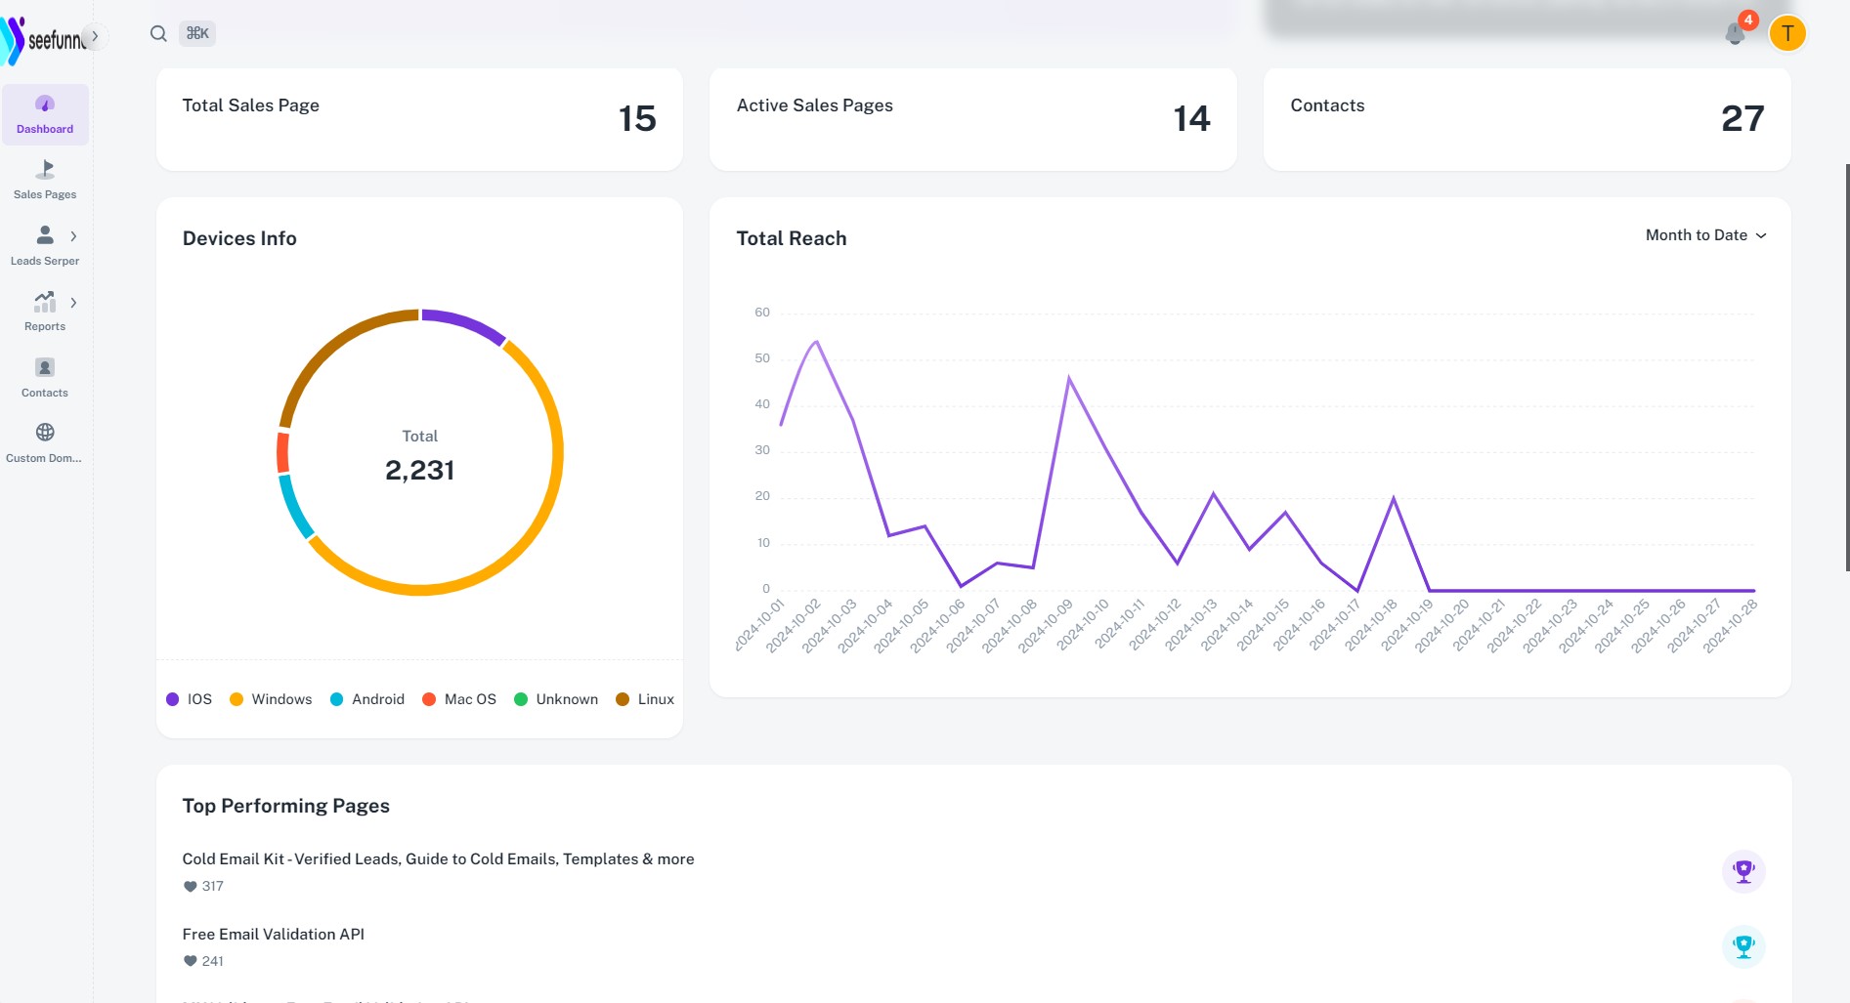Open Custom Domains sidebar item
The height and width of the screenshot is (1003, 1850).
45,443
